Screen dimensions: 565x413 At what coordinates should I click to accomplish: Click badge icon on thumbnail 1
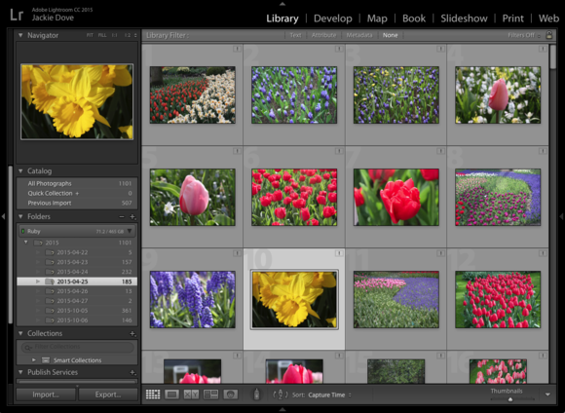tap(237, 49)
